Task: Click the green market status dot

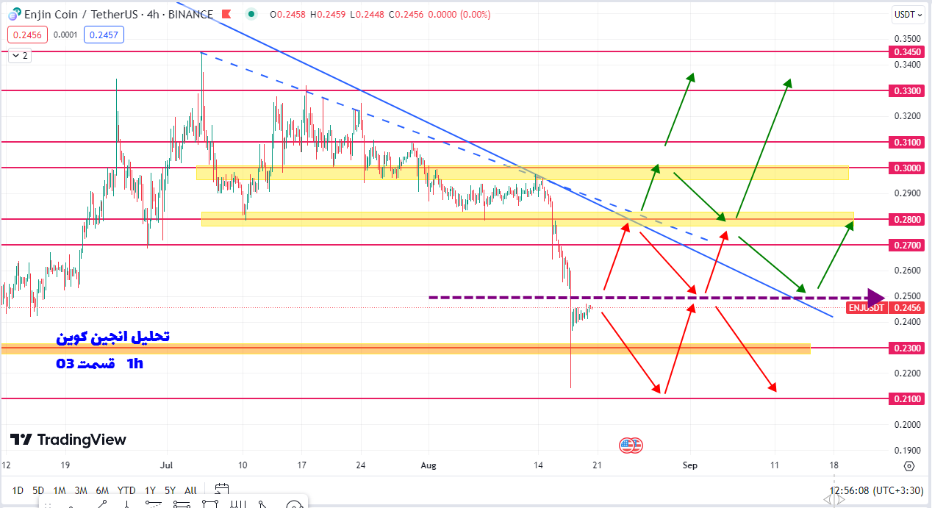Action: click(x=252, y=14)
